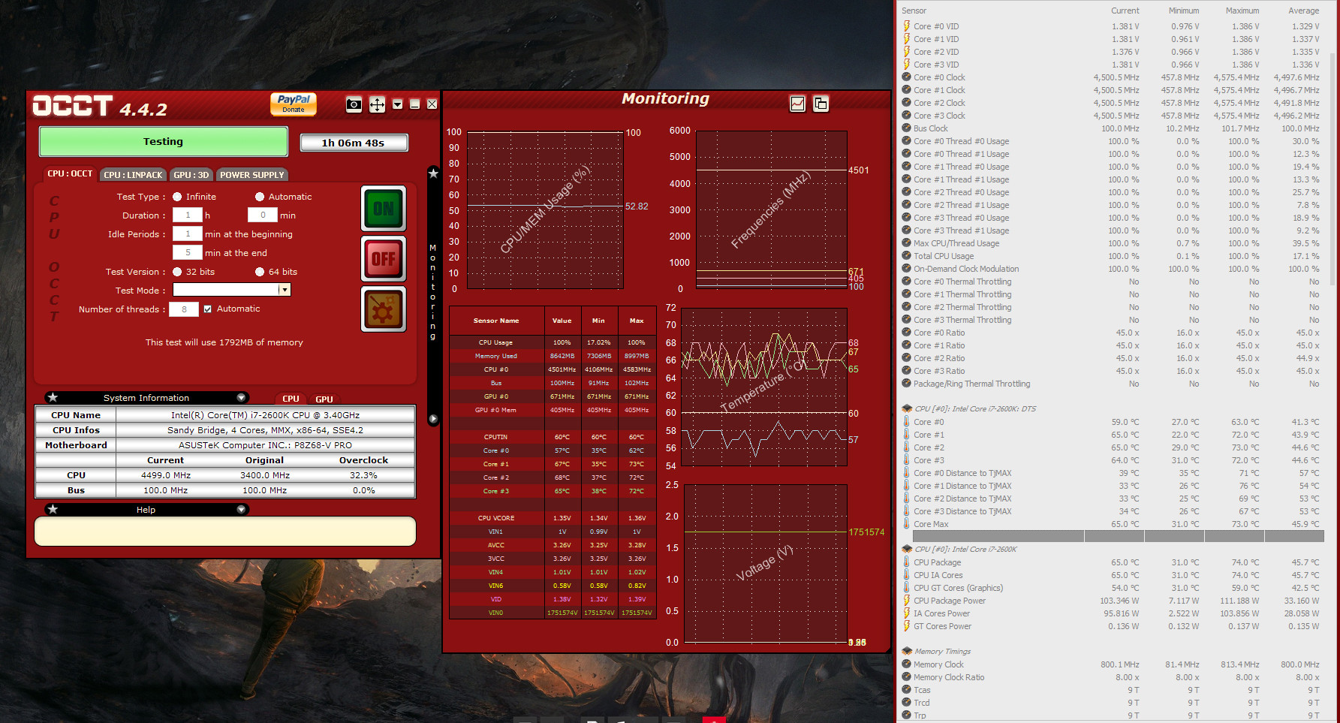This screenshot has width=1340, height=723.
Task: Click the Number of threads field
Action: (x=184, y=309)
